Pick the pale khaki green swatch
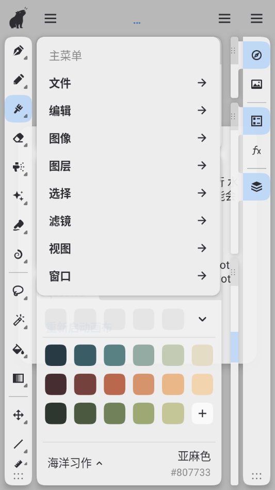Viewport: 275px width, 490px height. click(173, 414)
